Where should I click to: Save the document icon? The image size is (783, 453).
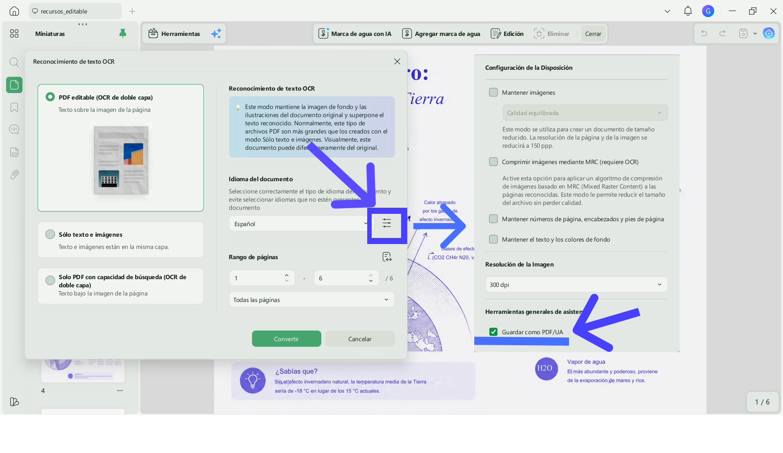click(743, 33)
